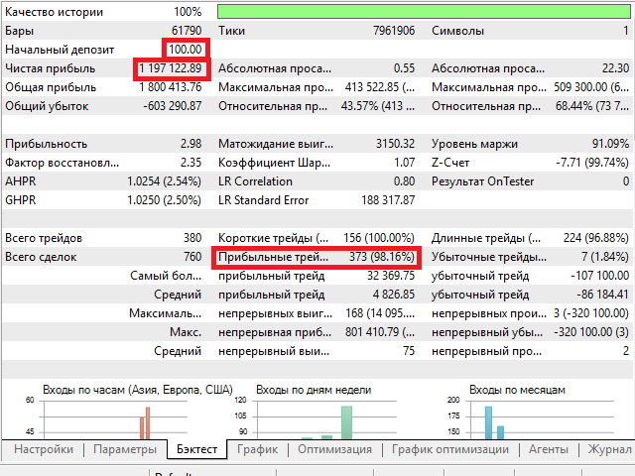Select the Уровень маржи value 91.09%
The height and width of the screenshot is (476, 635).
coord(610,143)
